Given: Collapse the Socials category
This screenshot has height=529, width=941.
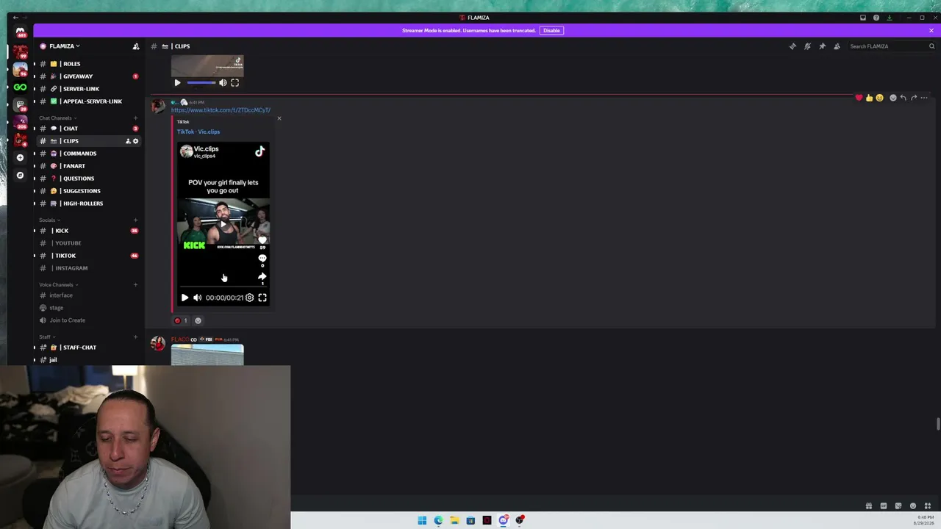Looking at the screenshot, I should [49, 220].
